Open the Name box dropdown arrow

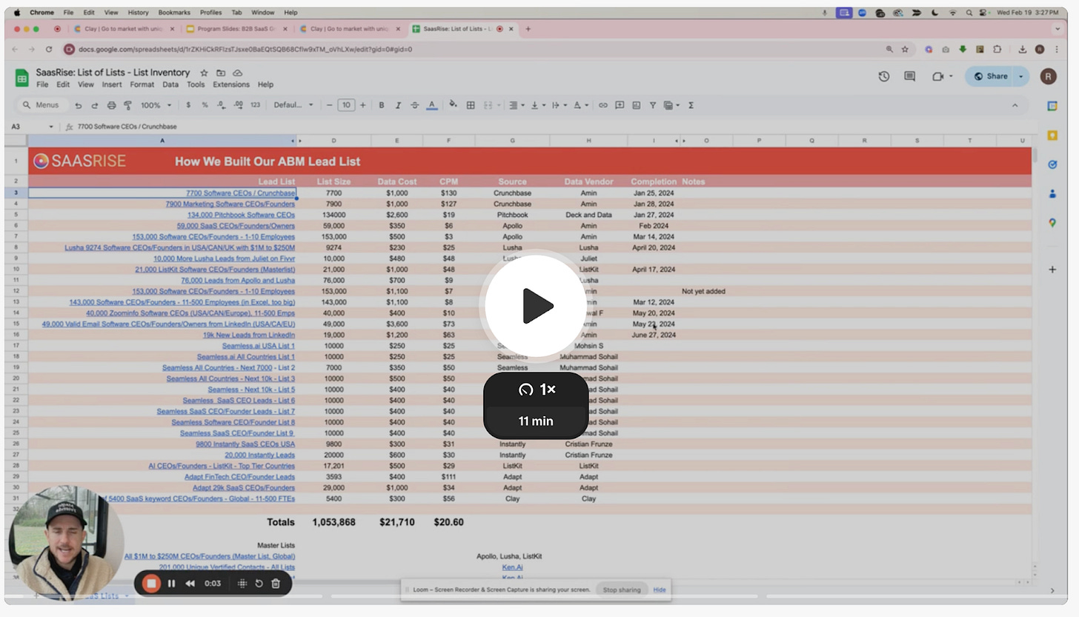51,127
